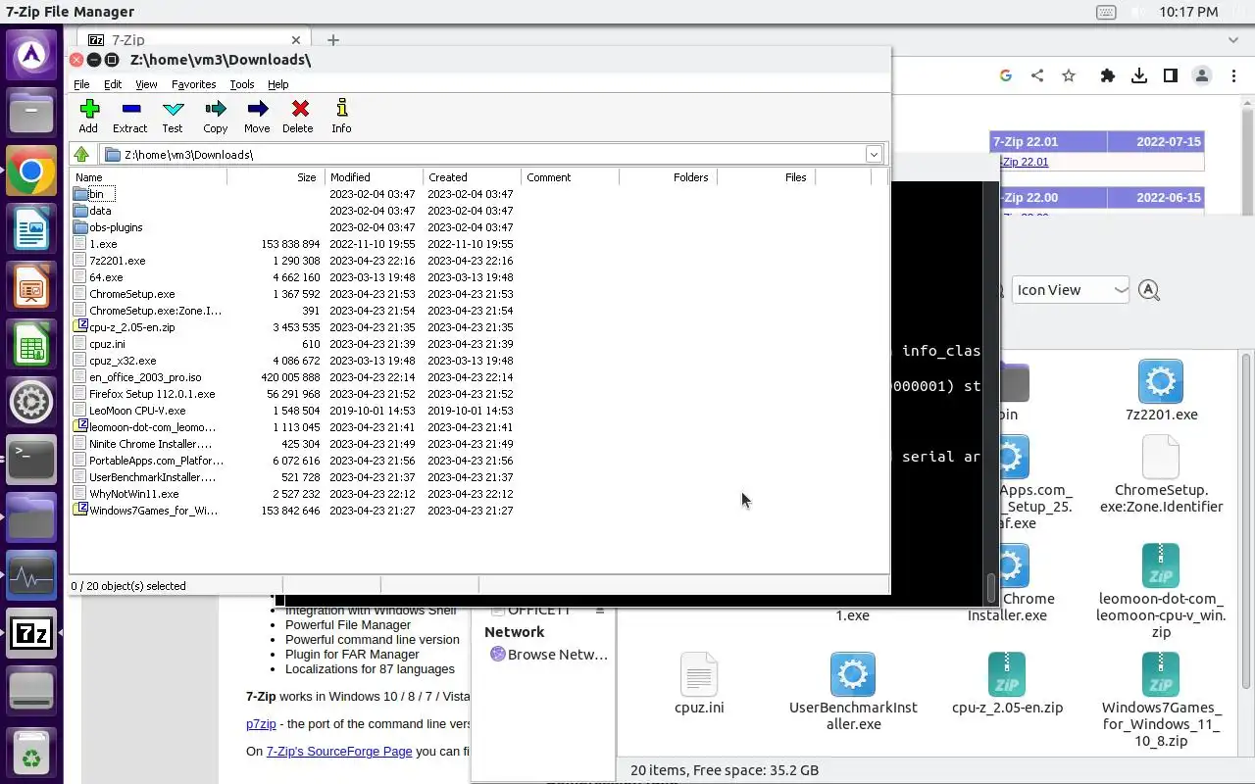The width and height of the screenshot is (1255, 784).
Task: Select ChromeSetup.exe in the 7-Zip list
Action: [131, 294]
